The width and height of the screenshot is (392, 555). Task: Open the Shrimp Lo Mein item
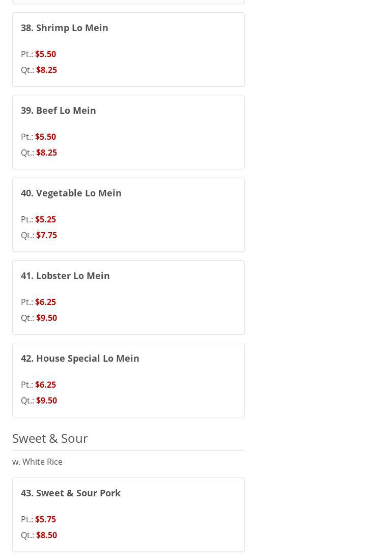65,28
